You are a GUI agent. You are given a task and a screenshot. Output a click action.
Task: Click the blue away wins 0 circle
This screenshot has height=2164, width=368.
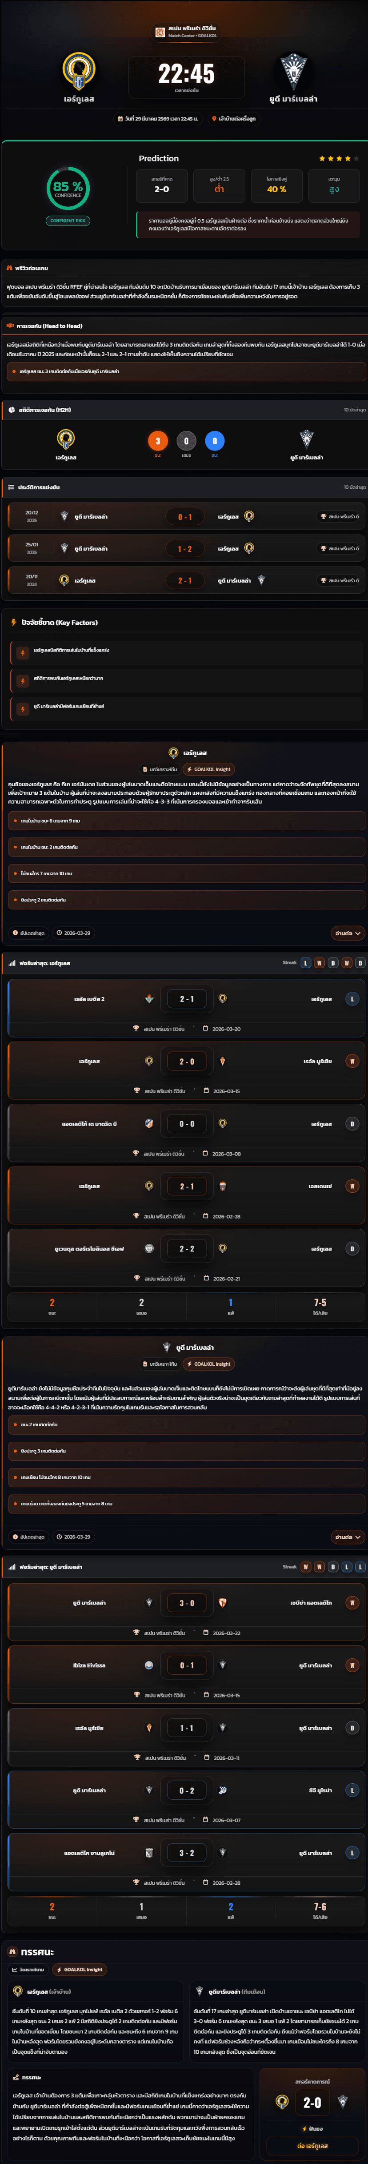(214, 440)
